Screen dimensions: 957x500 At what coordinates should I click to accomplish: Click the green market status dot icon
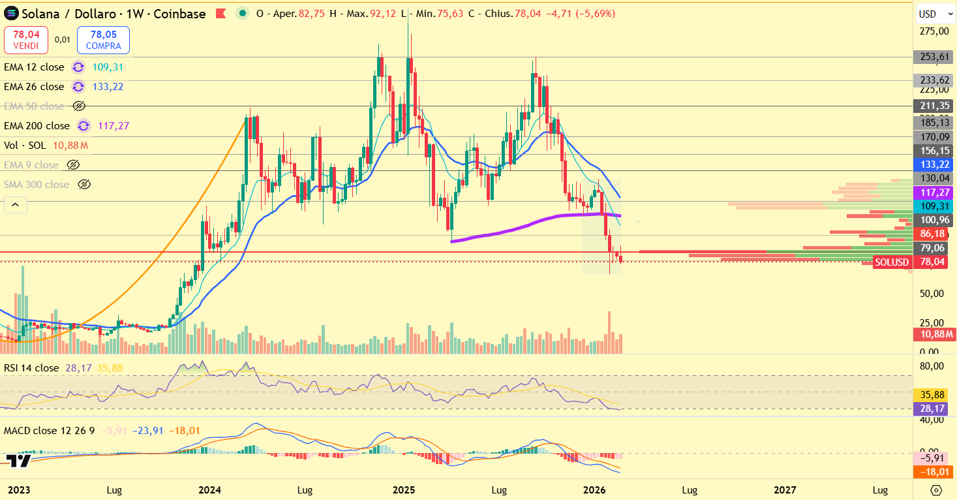pyautogui.click(x=243, y=12)
